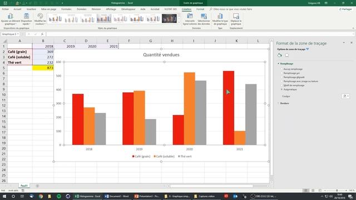Screen dimensions: 356x200
Task: Select Remplissage dégradé radio option
Action: tap(282, 77)
